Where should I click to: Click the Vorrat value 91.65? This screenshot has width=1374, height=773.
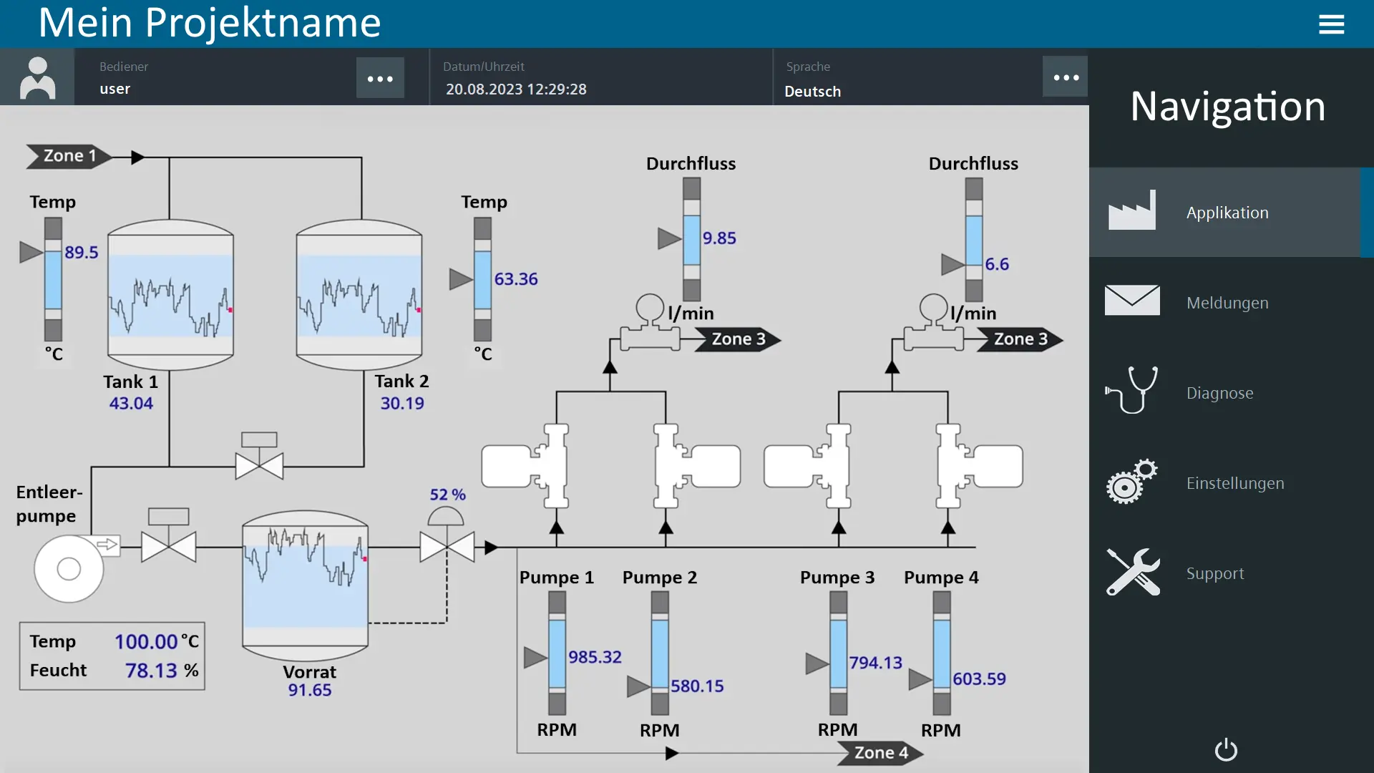(x=310, y=691)
